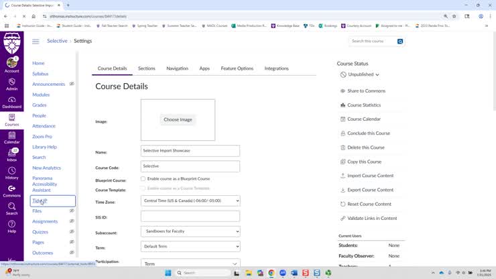
Task: Click the Selective breadcrumb link
Action: click(x=57, y=41)
